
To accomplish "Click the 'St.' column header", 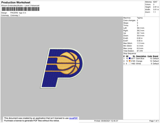I will tap(134, 56).
